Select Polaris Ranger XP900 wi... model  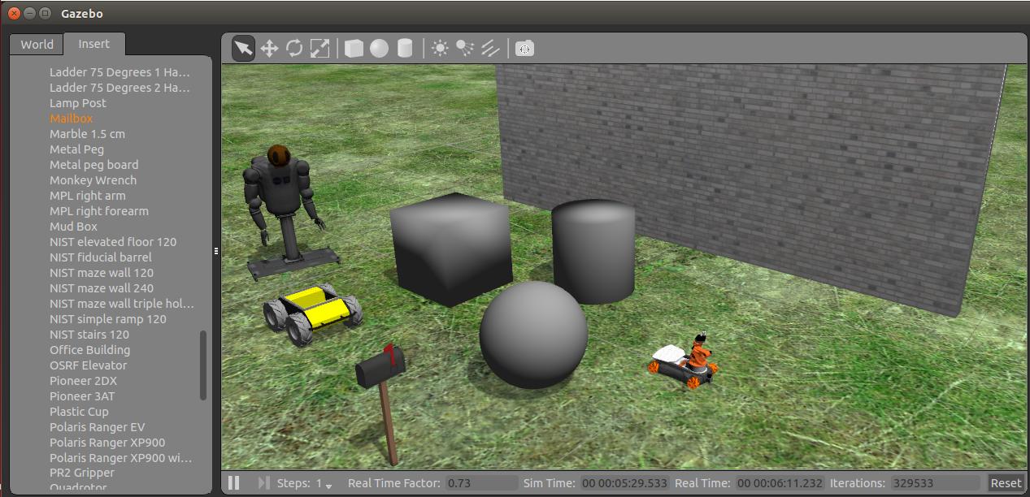tap(121, 457)
